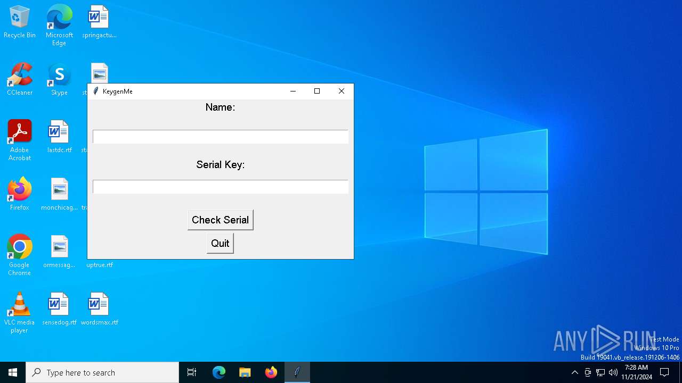Click the volume speaker tray icon
Image resolution: width=682 pixels, height=383 pixels.
tap(613, 372)
